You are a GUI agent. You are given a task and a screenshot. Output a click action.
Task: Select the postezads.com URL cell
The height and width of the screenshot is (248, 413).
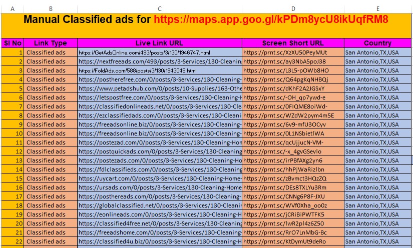click(x=160, y=160)
